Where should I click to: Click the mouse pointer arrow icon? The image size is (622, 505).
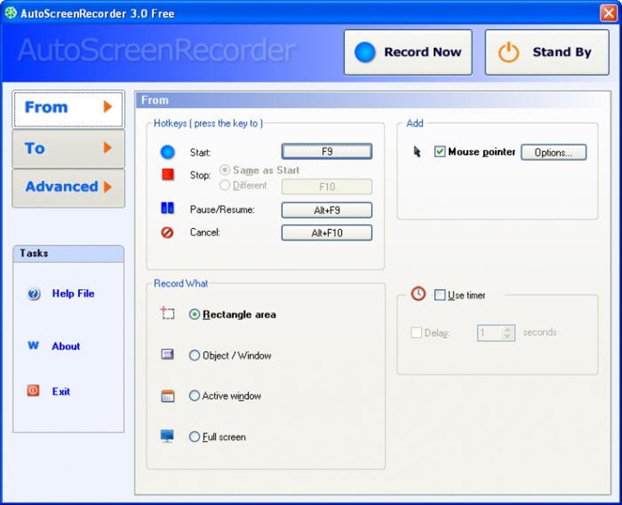pyautogui.click(x=417, y=152)
